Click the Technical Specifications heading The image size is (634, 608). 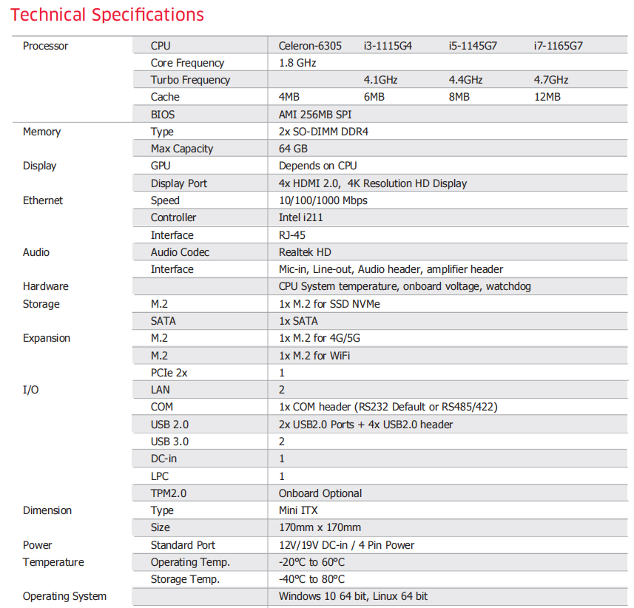(x=107, y=15)
